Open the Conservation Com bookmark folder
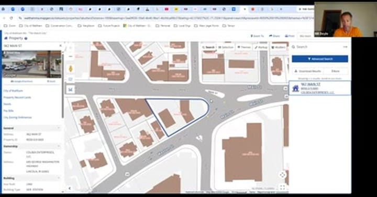377x197 pixels. point(59,26)
